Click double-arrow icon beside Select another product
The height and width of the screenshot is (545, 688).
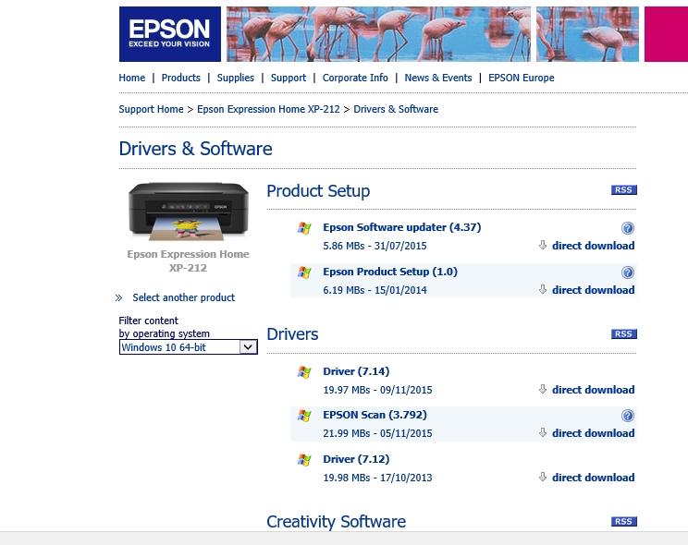pyautogui.click(x=118, y=298)
